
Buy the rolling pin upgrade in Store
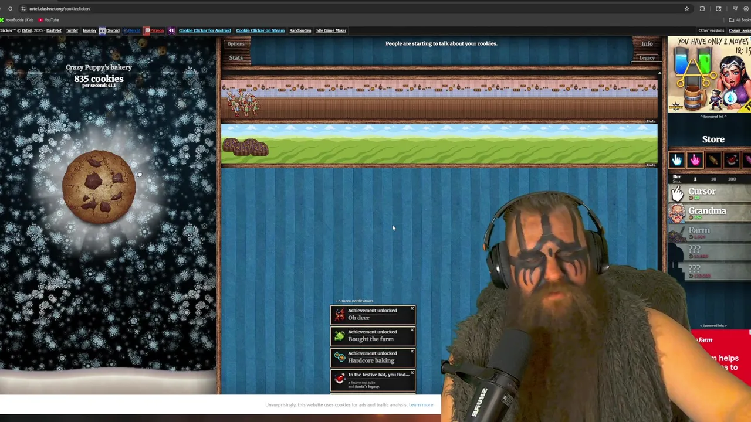pyautogui.click(x=713, y=159)
